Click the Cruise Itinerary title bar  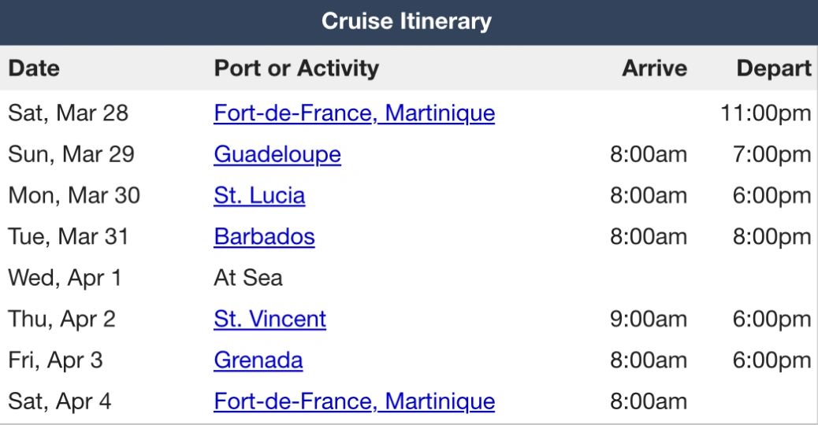click(406, 21)
